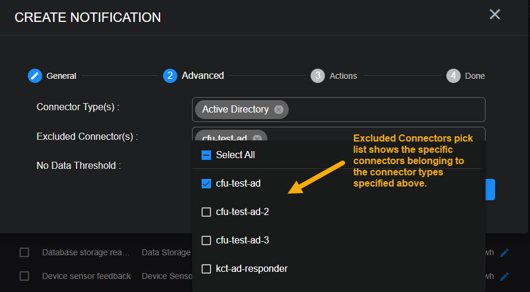Remove the cfu-test-ad excluded connector chip
The height and width of the screenshot is (292, 530).
click(257, 139)
